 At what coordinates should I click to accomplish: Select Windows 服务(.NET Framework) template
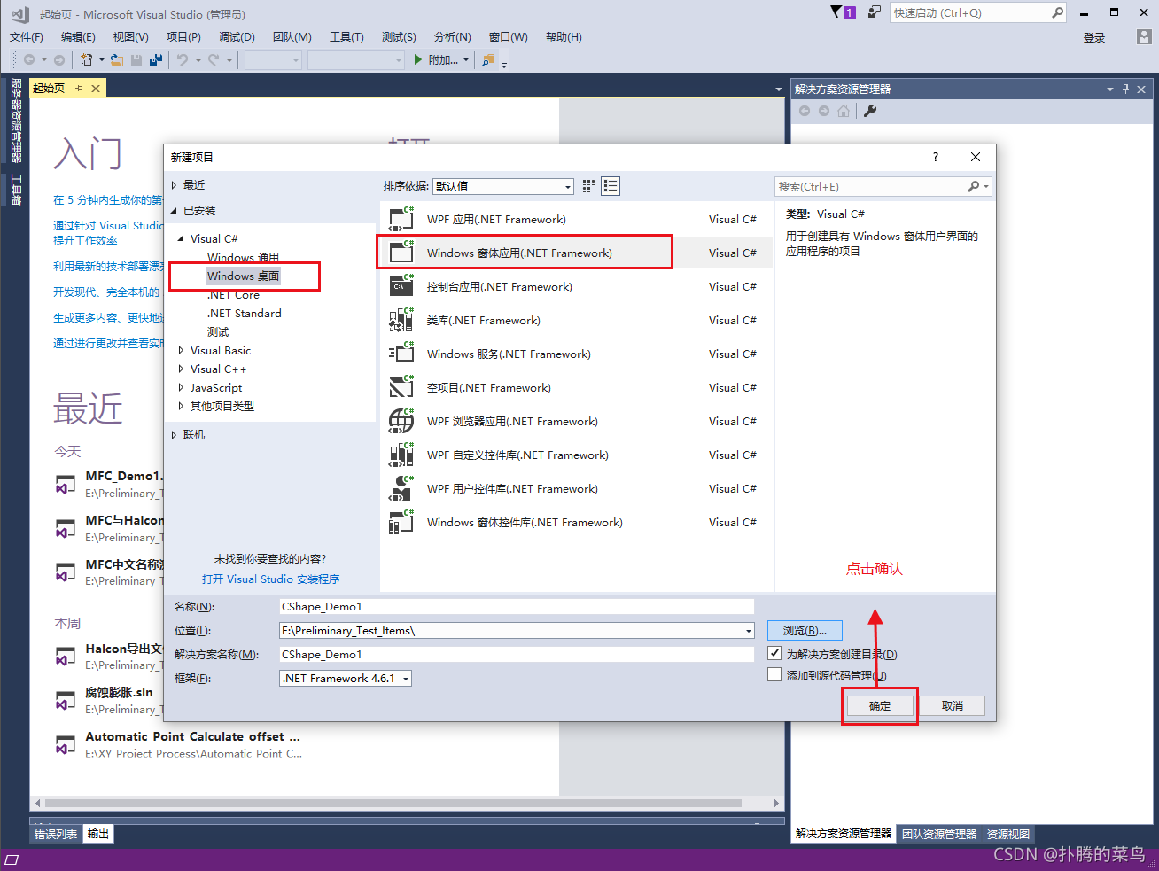(576, 354)
